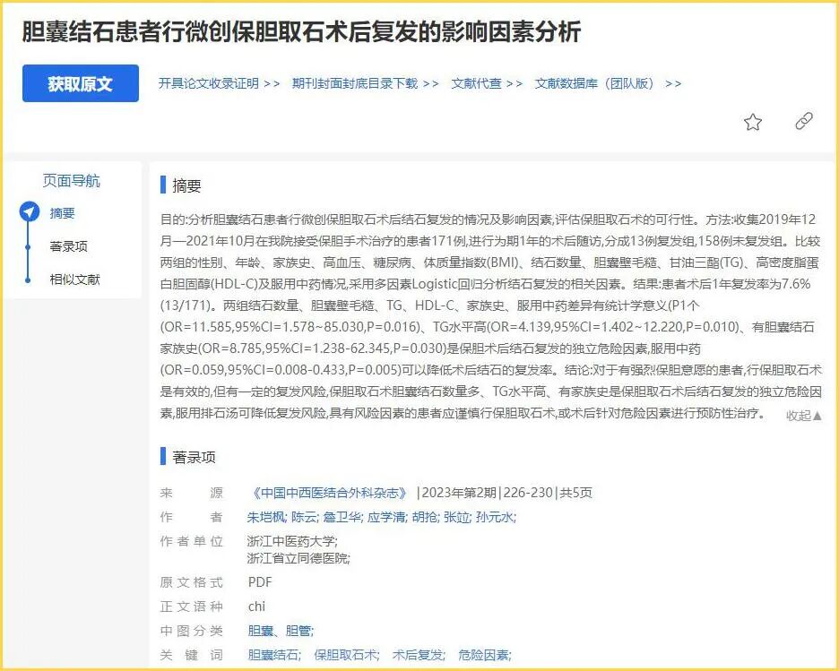Click the 获取原文 button

click(x=81, y=83)
